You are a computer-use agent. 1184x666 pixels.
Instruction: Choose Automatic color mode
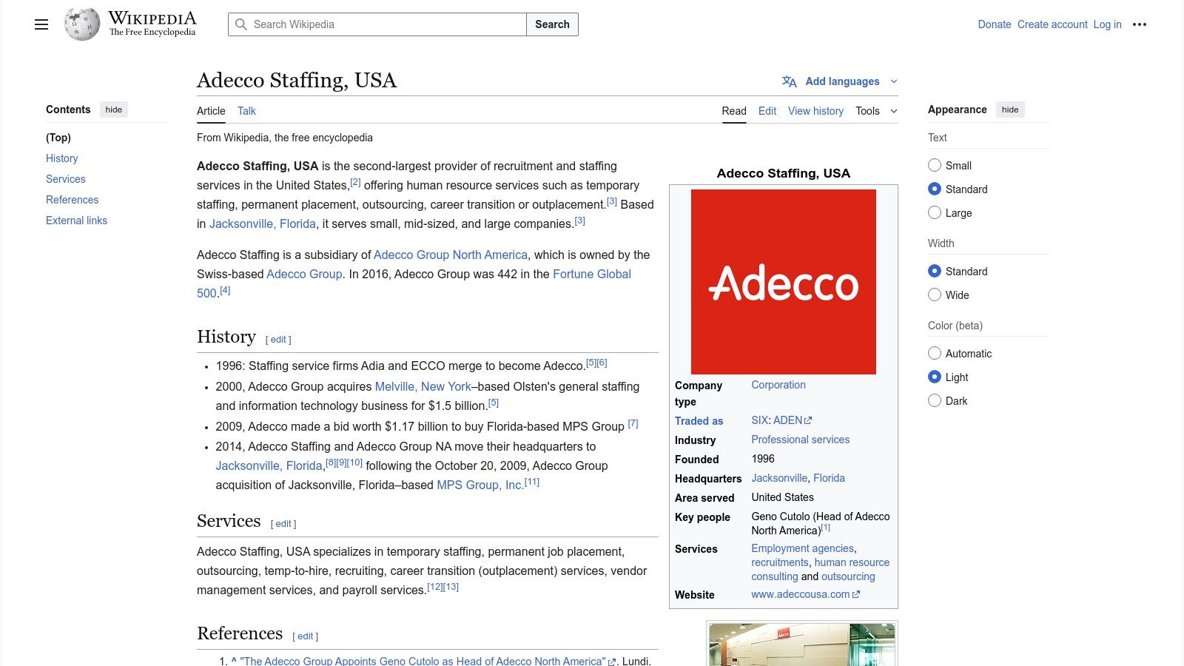935,353
